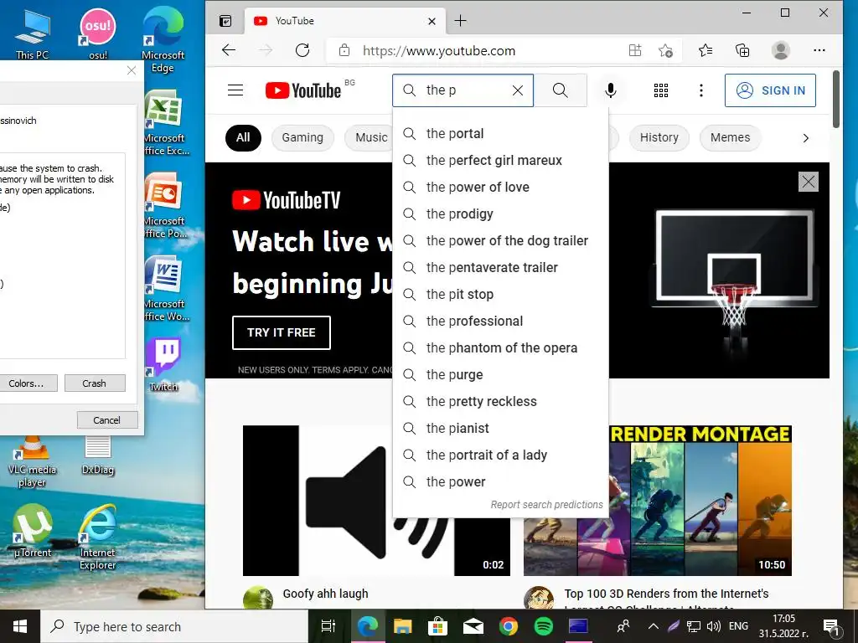The image size is (858, 643).
Task: Choose suggestion 'the power of the dog trailer'
Action: pyautogui.click(x=500, y=240)
